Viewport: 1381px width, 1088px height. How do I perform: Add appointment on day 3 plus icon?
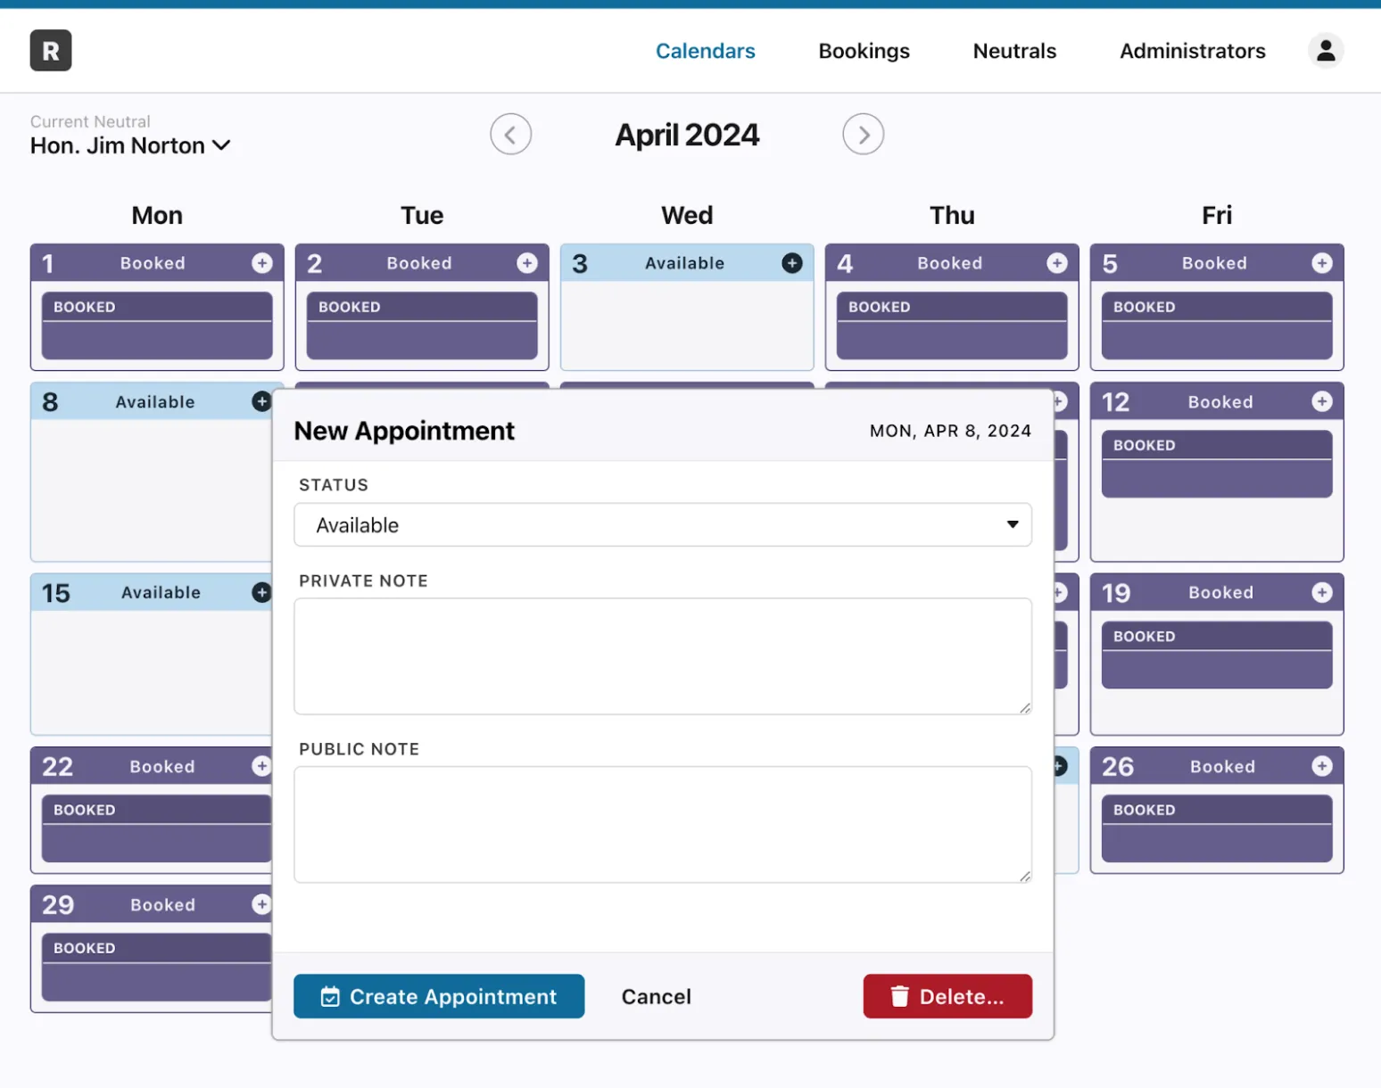tap(791, 263)
